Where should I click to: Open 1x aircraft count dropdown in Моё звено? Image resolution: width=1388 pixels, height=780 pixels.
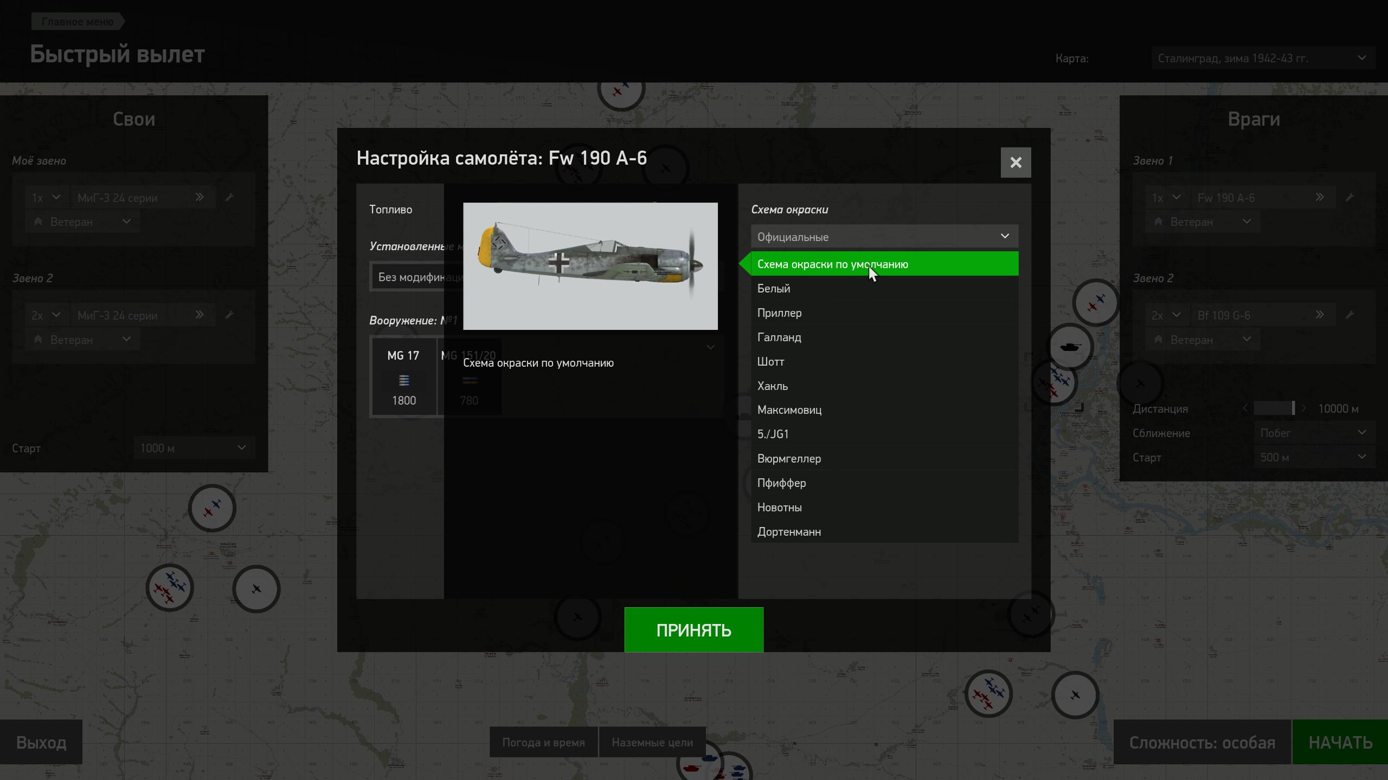(x=47, y=198)
